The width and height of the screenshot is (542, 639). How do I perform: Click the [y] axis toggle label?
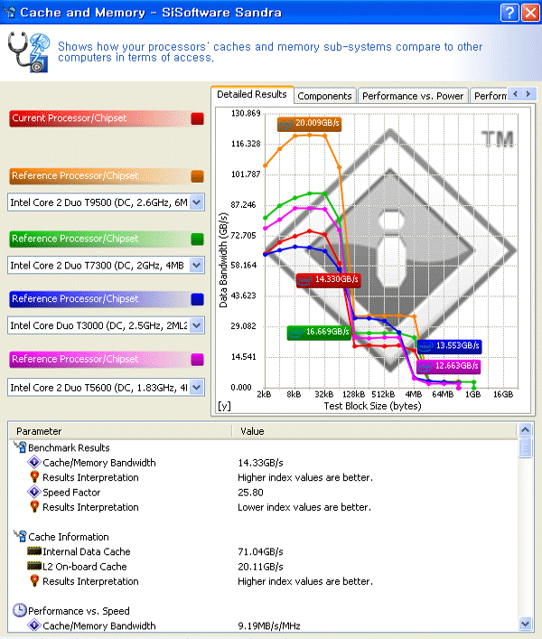click(224, 406)
